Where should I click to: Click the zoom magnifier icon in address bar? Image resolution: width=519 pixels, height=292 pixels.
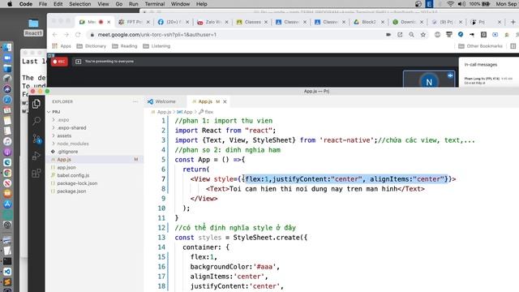tap(411, 34)
